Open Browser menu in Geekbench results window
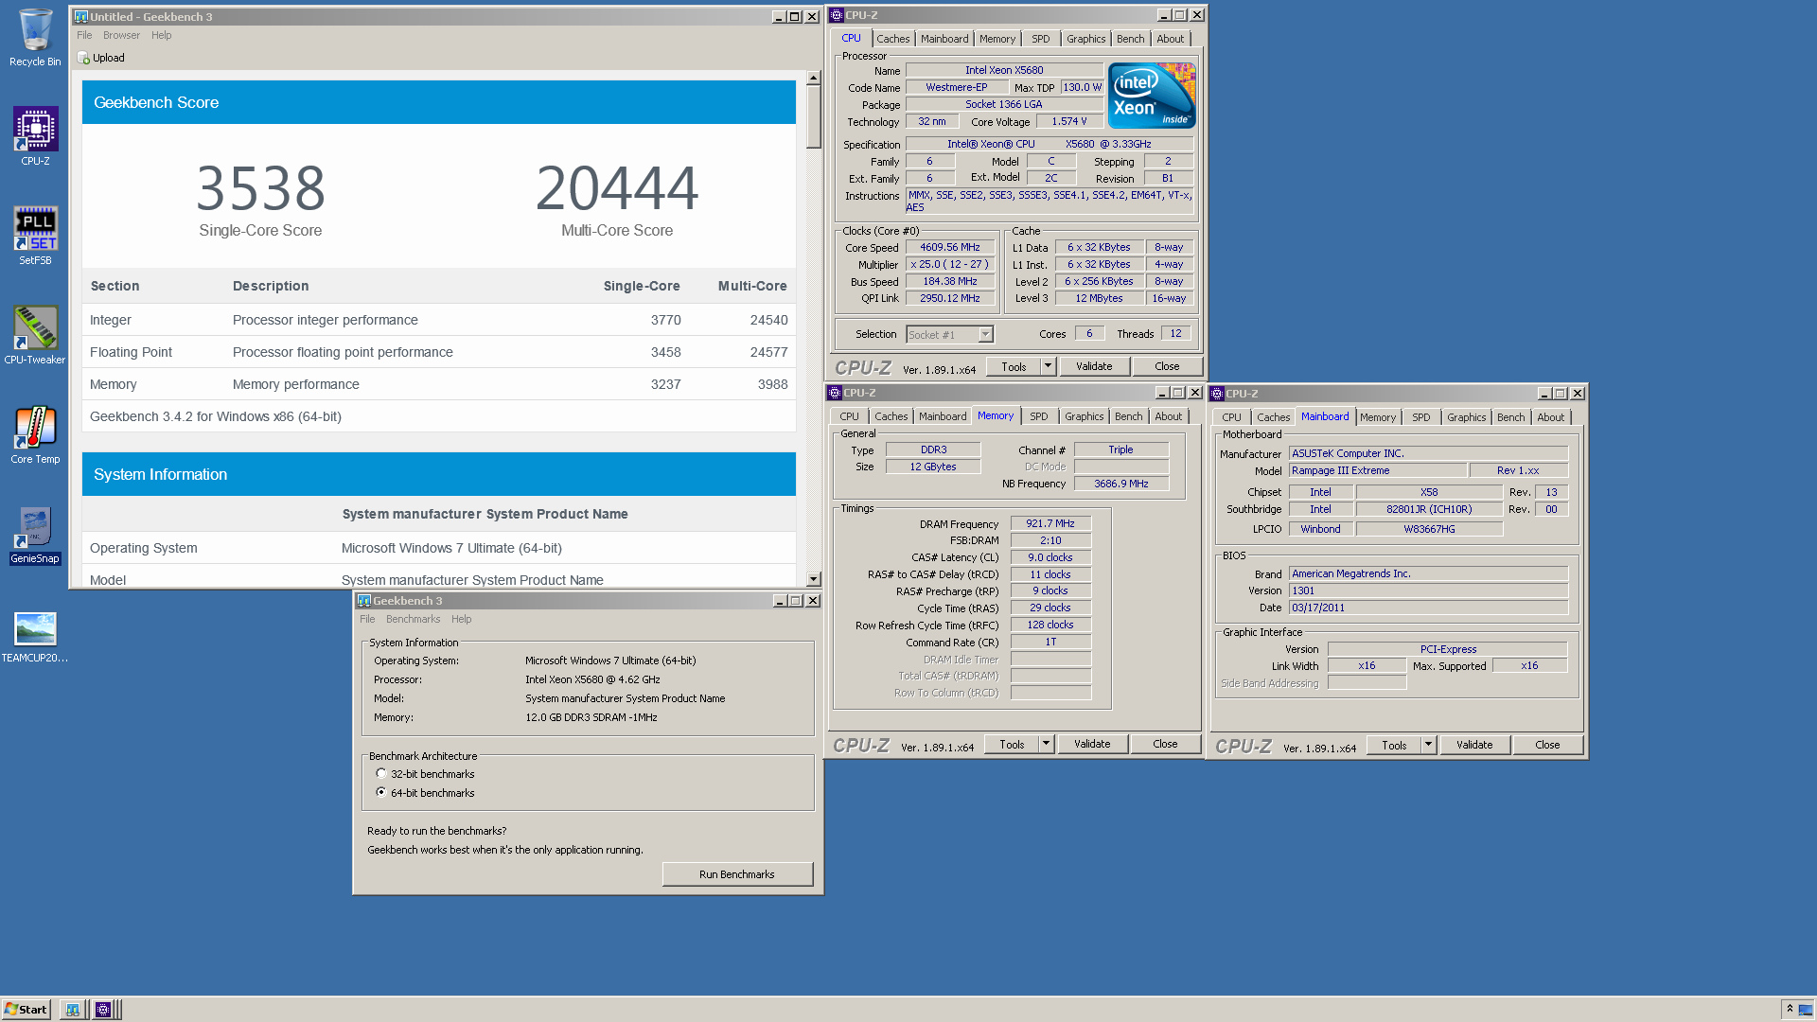1817x1022 pixels. click(x=121, y=35)
